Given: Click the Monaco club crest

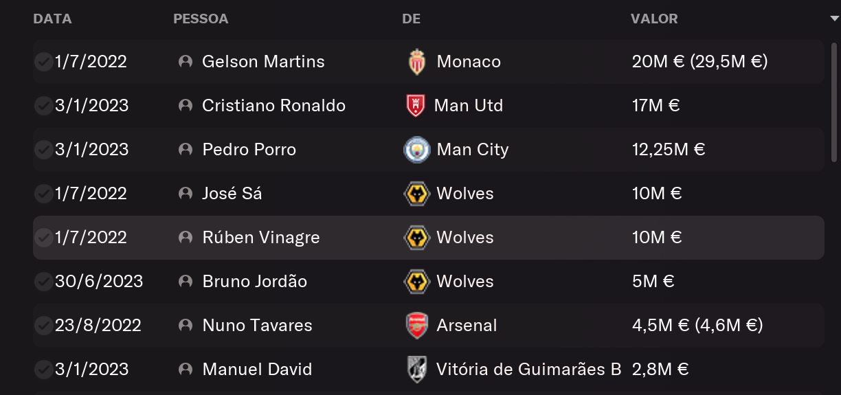Looking at the screenshot, I should (x=416, y=62).
